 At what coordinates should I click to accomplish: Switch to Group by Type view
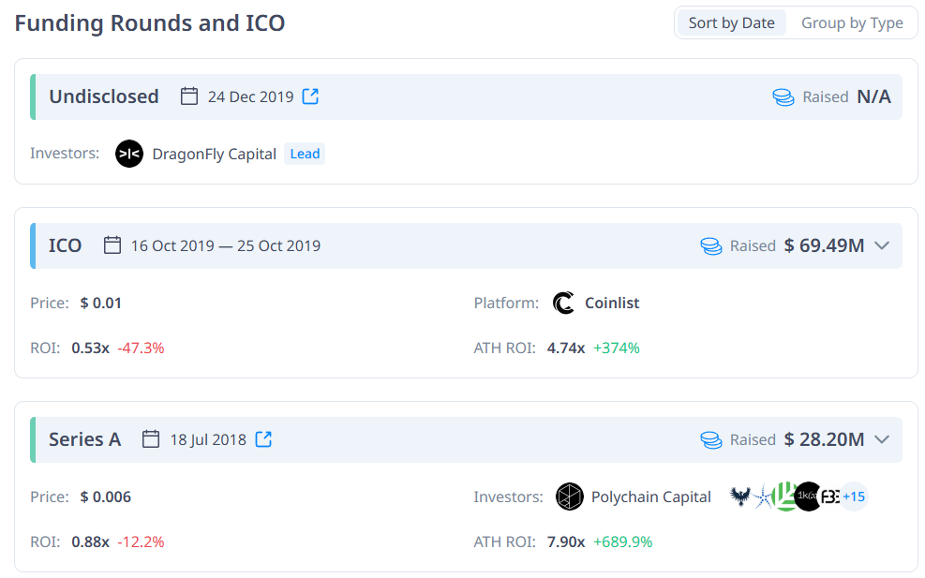852,23
